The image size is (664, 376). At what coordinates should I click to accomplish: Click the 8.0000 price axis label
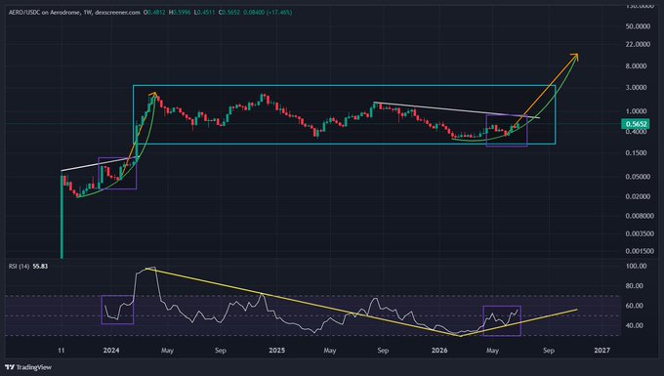[x=636, y=66]
